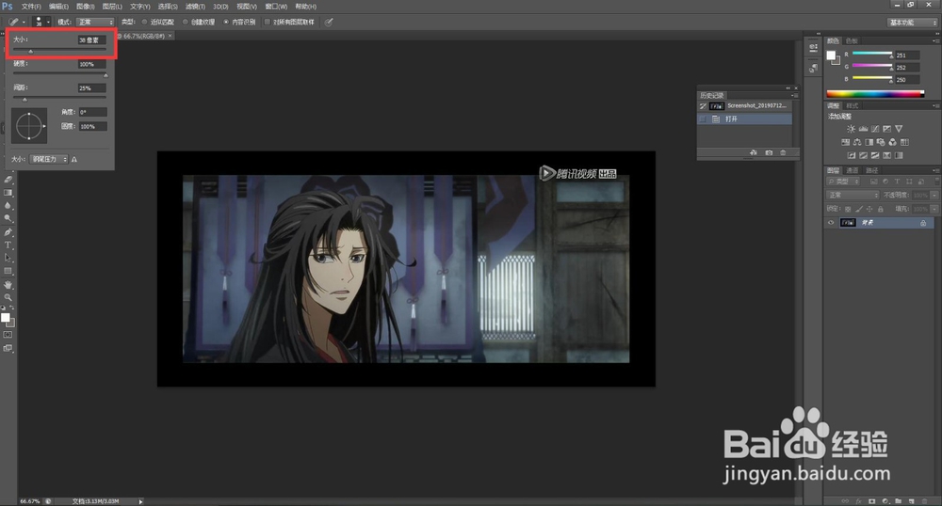This screenshot has width=942, height=506.
Task: Open the 基本功能 workspace dropdown
Action: click(x=912, y=23)
